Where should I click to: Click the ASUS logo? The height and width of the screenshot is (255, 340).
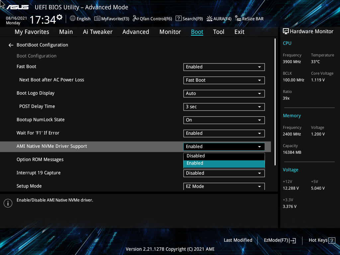point(17,7)
